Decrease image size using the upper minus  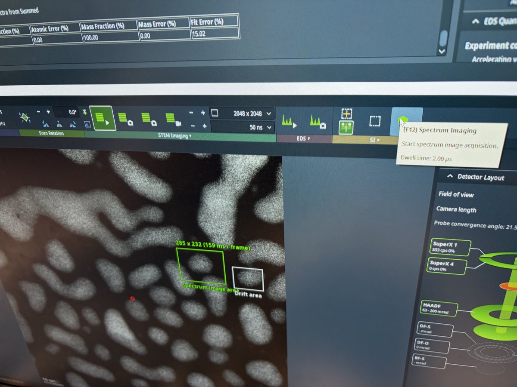[191, 113]
